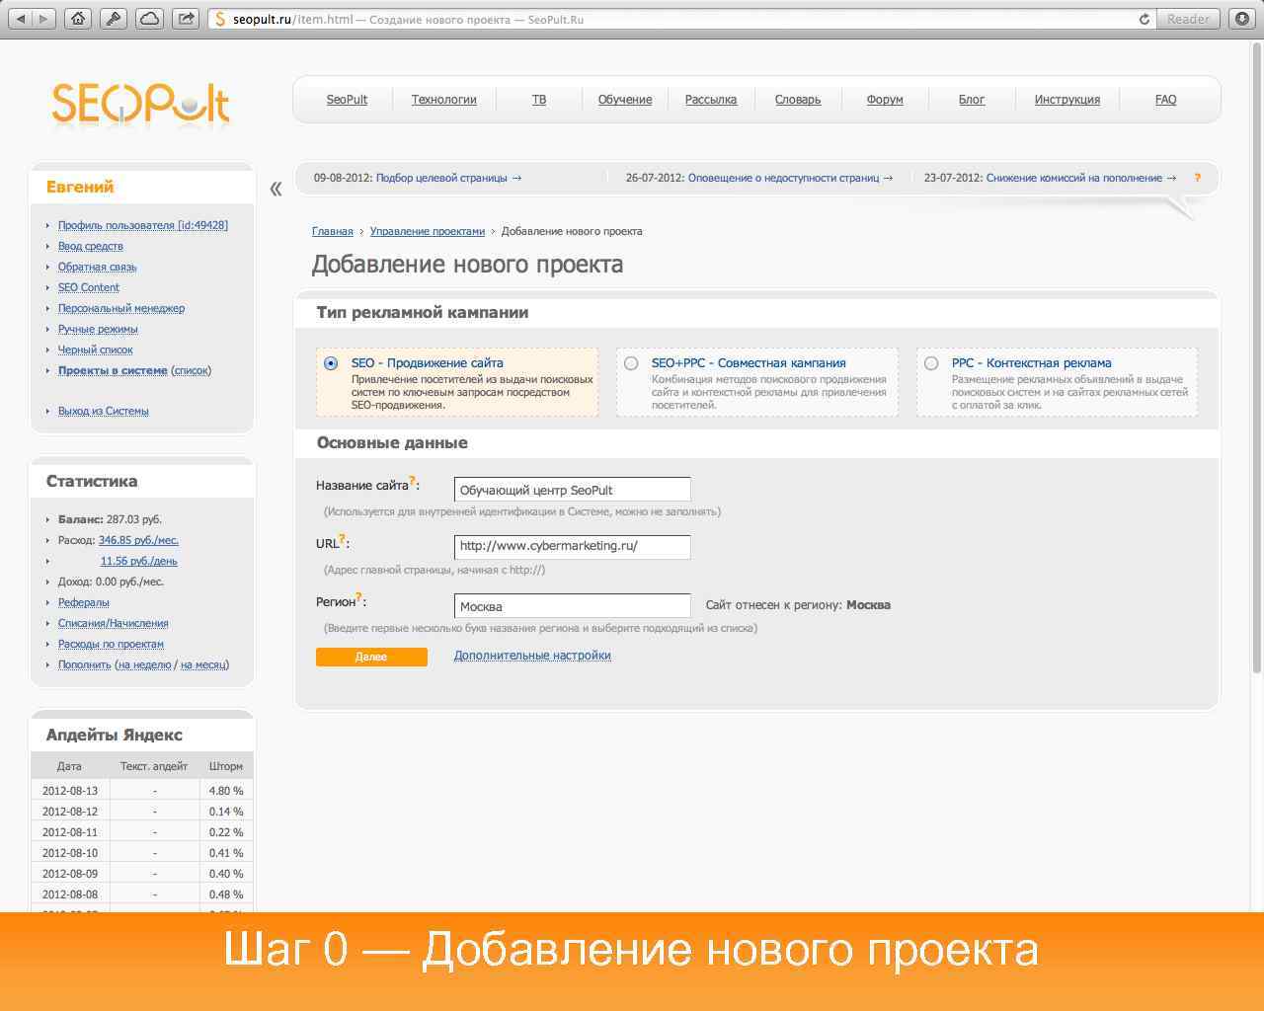Expand the Ручные режимы entry
1264x1011 pixels.
[97, 329]
